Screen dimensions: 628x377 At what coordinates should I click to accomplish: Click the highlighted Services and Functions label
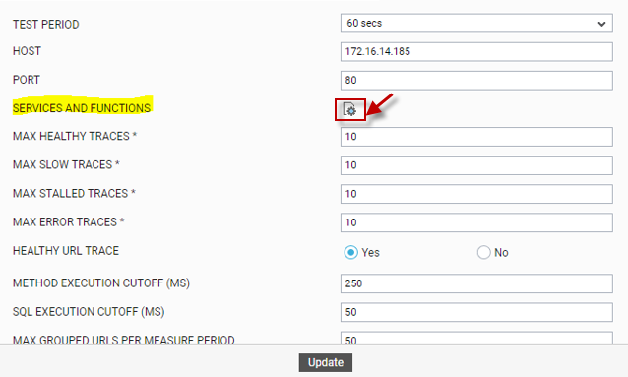pos(82,108)
